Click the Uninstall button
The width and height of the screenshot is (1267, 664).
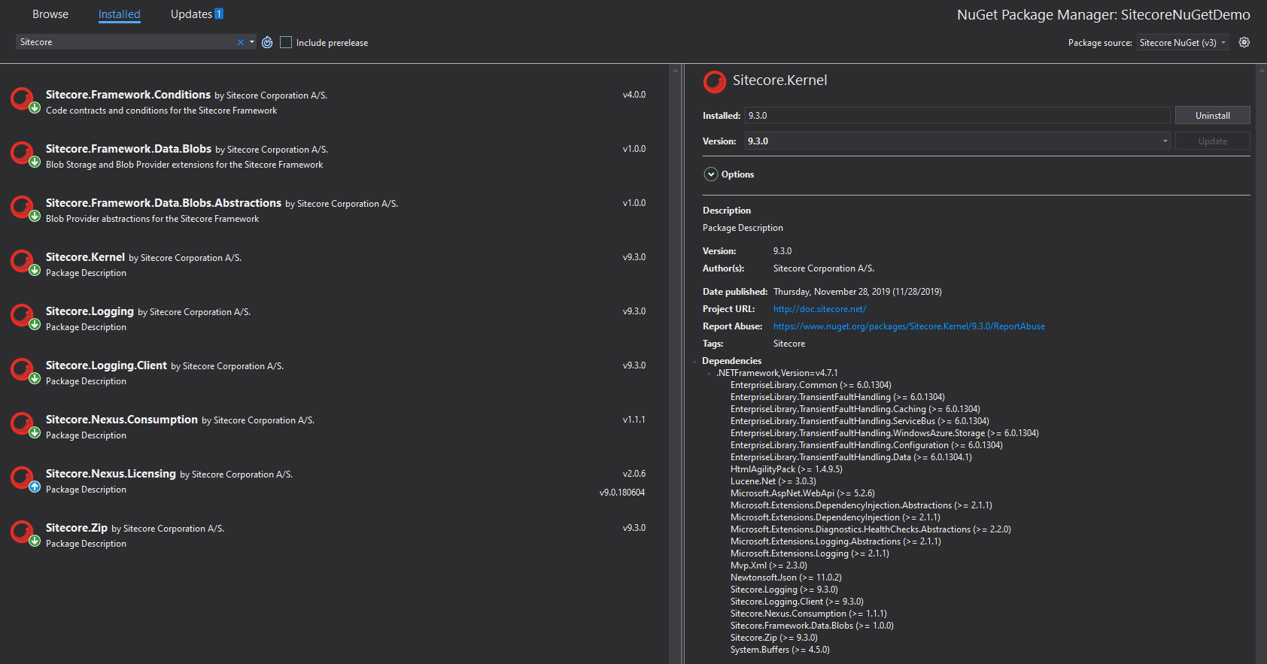coord(1212,116)
